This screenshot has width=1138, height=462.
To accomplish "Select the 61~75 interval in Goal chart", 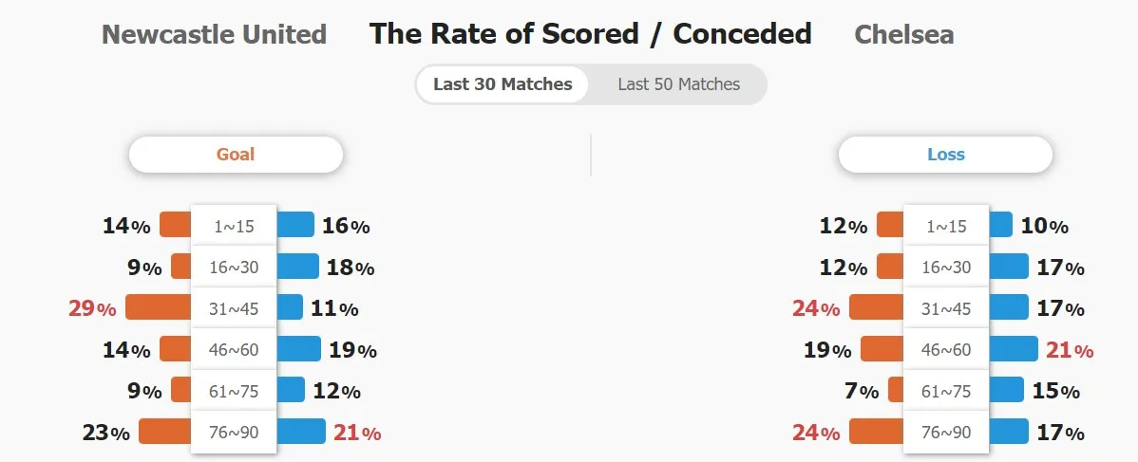I will tap(234, 391).
